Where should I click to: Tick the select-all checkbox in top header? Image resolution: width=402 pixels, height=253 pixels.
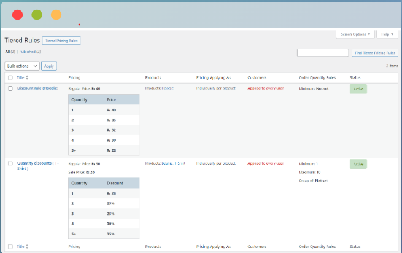pos(10,77)
